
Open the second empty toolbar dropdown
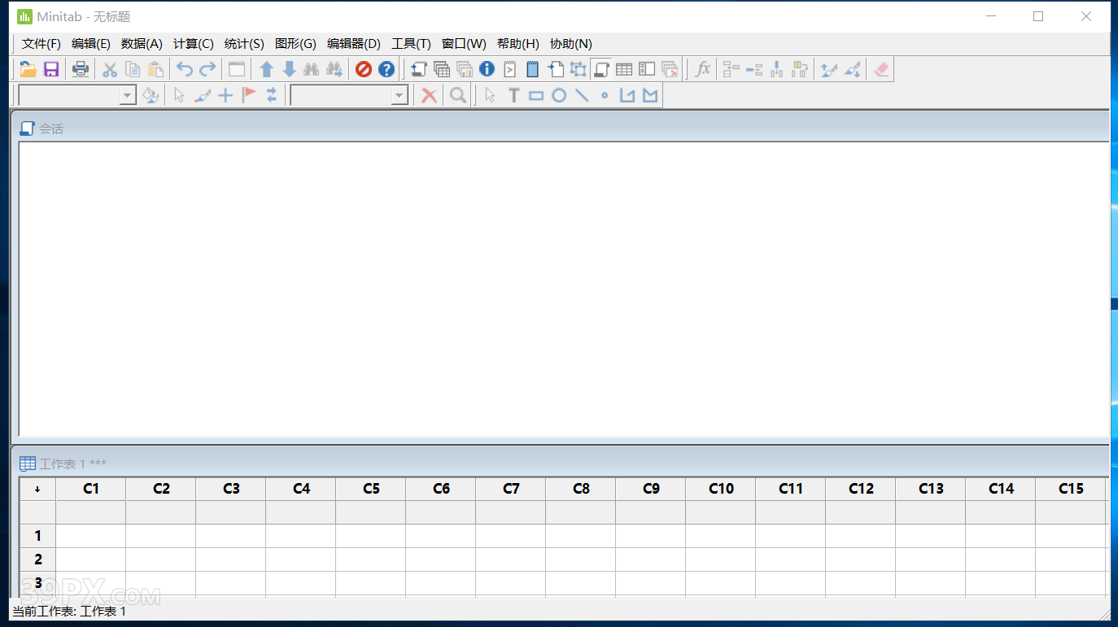[x=400, y=96]
